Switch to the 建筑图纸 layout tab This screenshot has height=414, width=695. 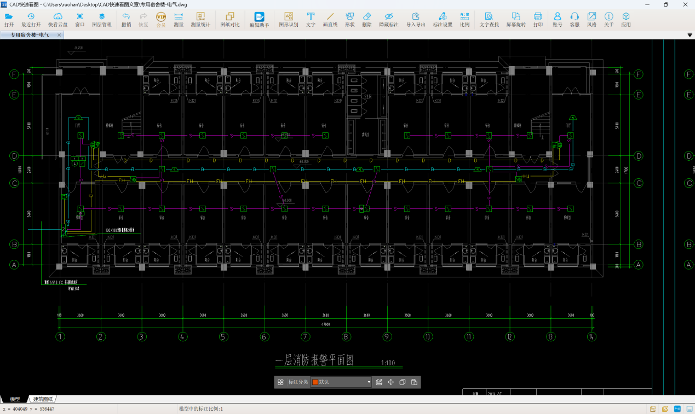point(43,399)
